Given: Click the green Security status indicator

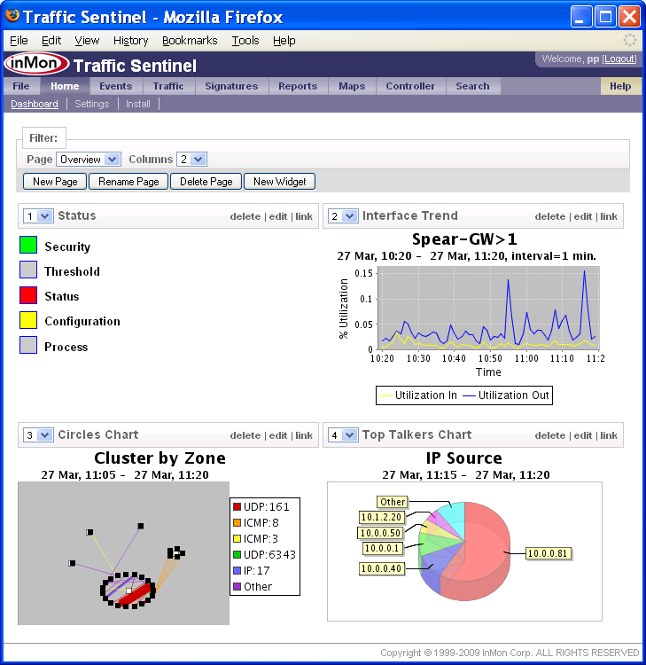Looking at the screenshot, I should (28, 246).
